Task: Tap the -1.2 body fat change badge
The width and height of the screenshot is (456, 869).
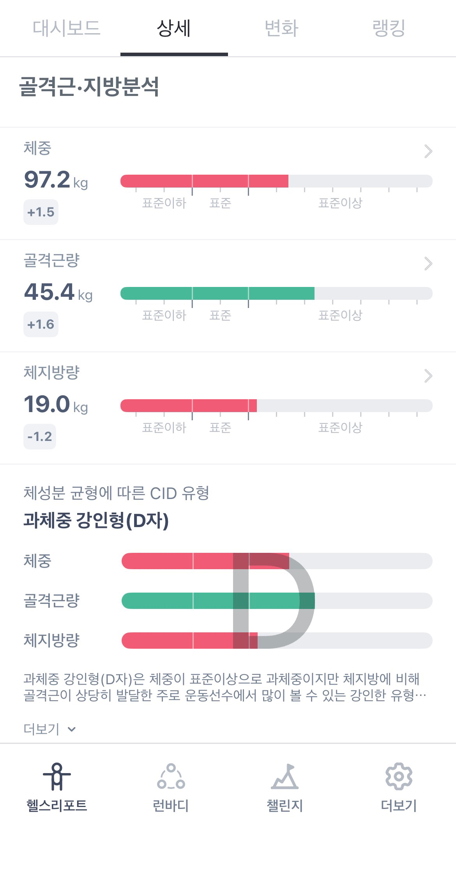Action: tap(40, 437)
